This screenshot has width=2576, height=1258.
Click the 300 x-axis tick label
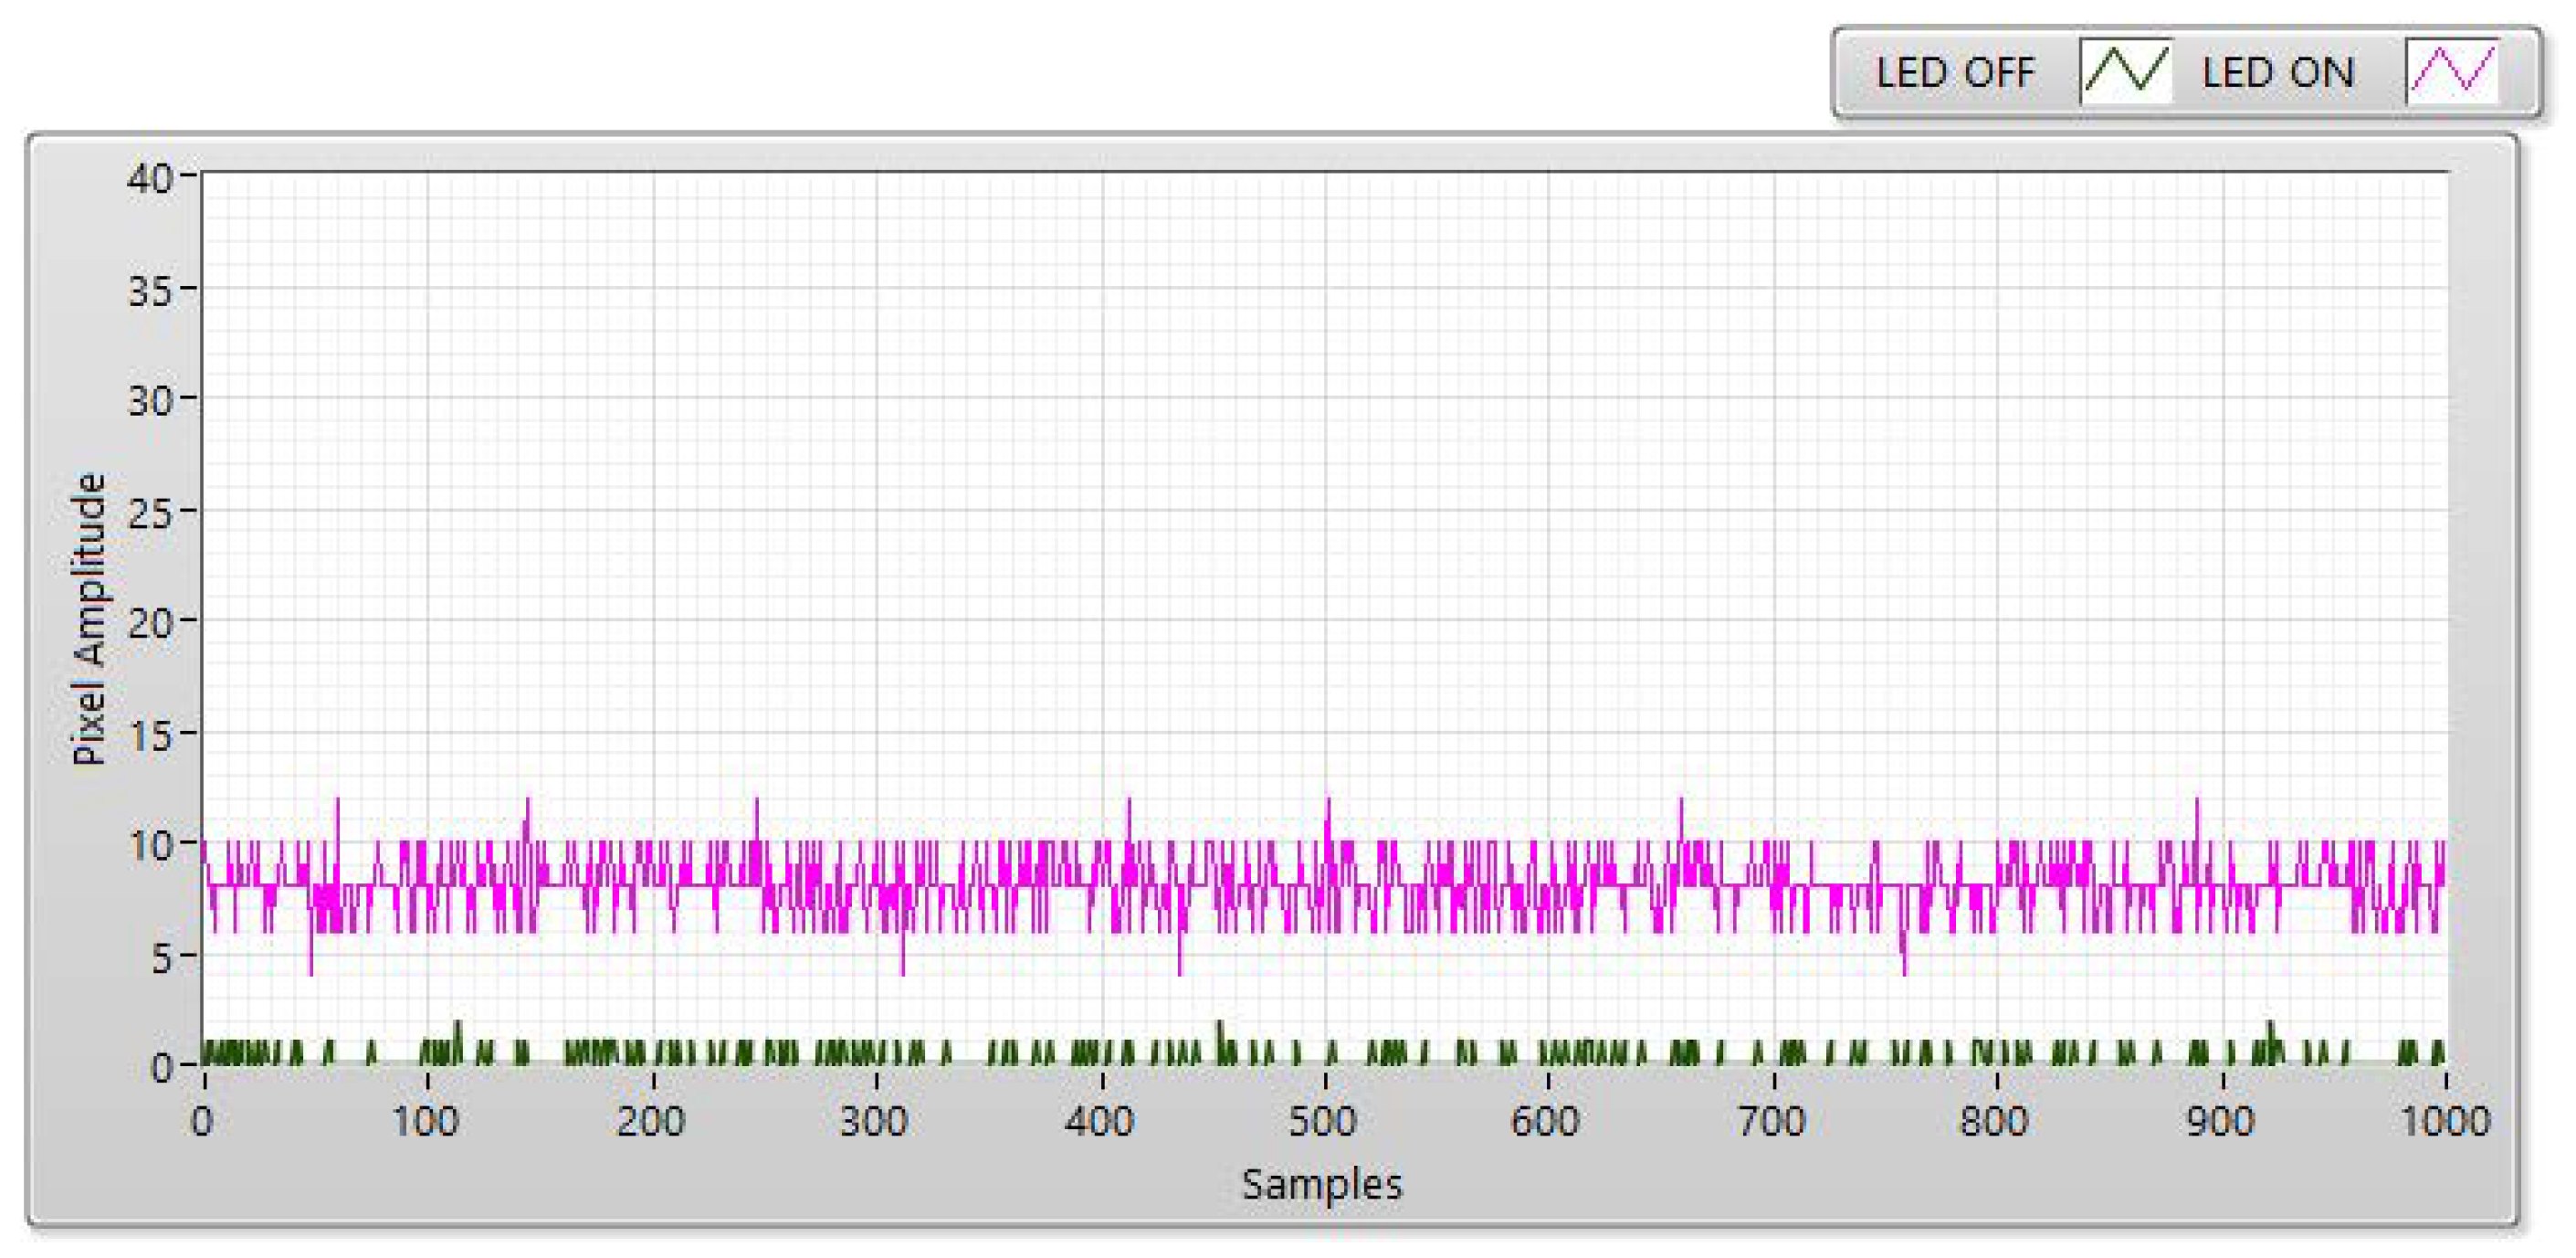pos(873,1121)
